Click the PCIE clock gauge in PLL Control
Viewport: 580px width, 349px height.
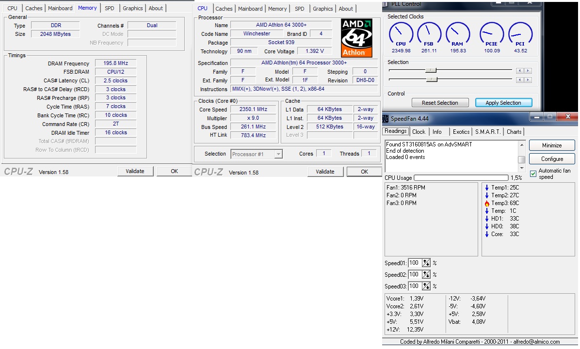coord(492,34)
